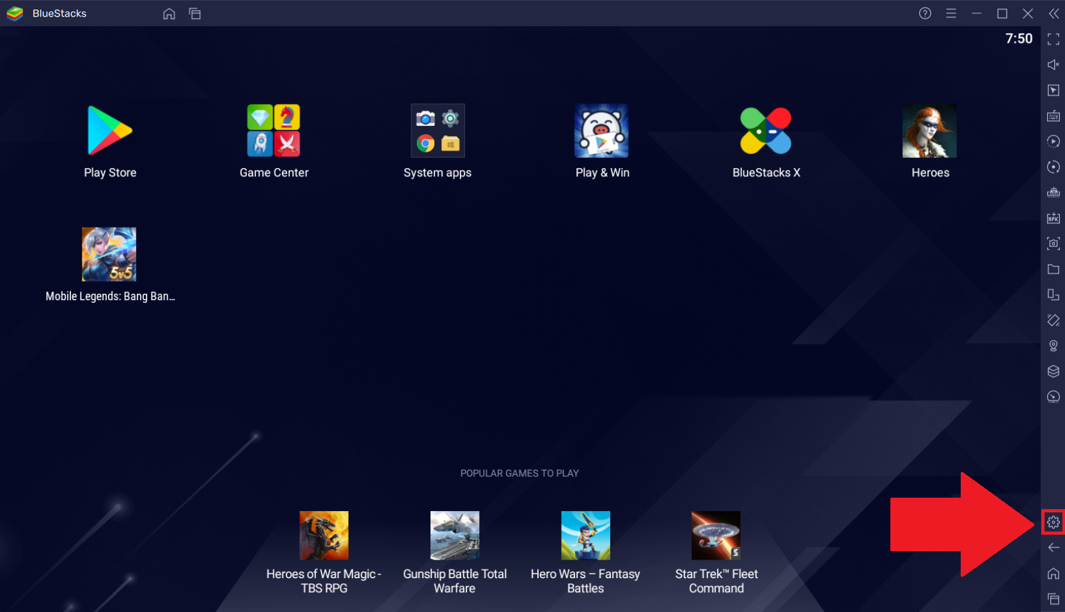Close the BlueStacks window

coord(1028,13)
